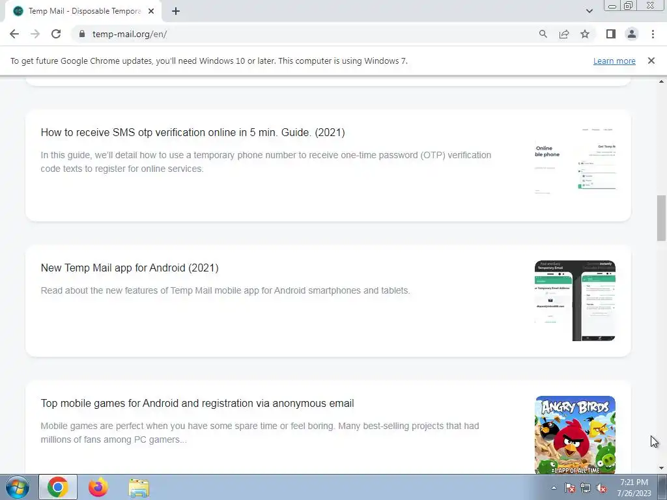Viewport: 667px width, 500px height.
Task: Restore down the Chrome window
Action: click(x=629, y=5)
